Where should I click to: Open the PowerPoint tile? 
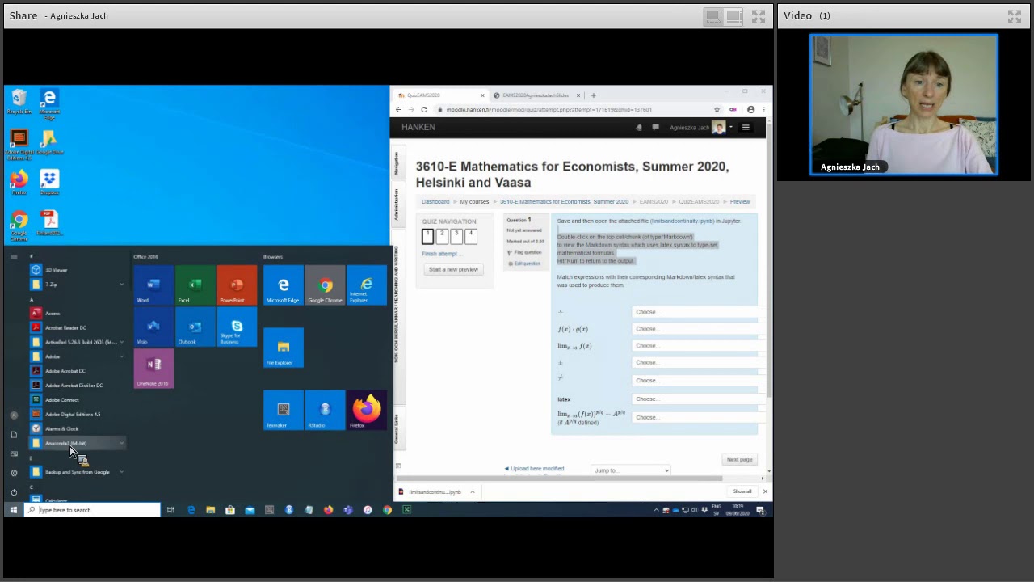(237, 285)
